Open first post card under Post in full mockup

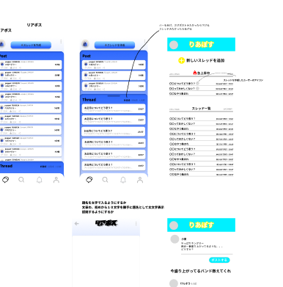pos(114,65)
